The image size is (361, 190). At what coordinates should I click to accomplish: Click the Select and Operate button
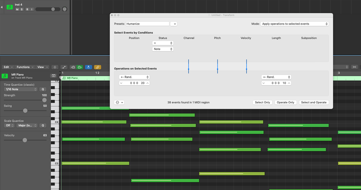pos(314,102)
